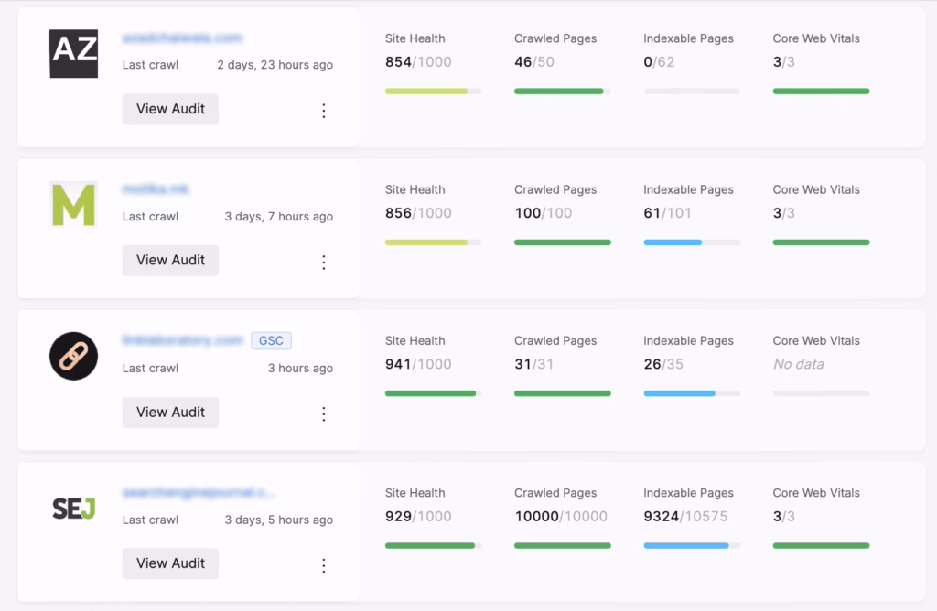This screenshot has width=937, height=611.
Task: Open the three-dot menu beside linklaboratory View Audit
Action: (324, 413)
